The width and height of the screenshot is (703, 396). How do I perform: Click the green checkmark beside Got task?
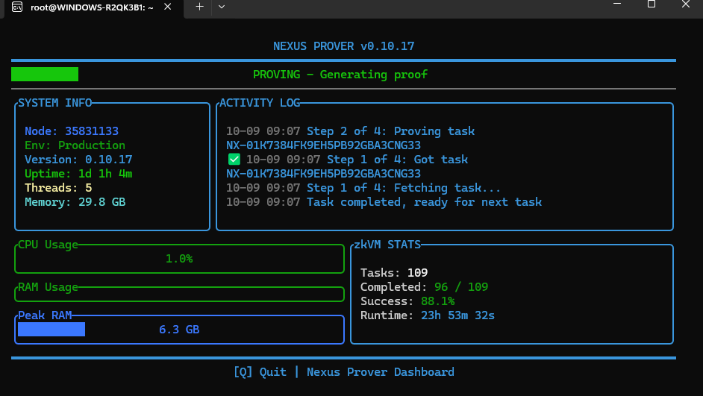pyautogui.click(x=234, y=160)
